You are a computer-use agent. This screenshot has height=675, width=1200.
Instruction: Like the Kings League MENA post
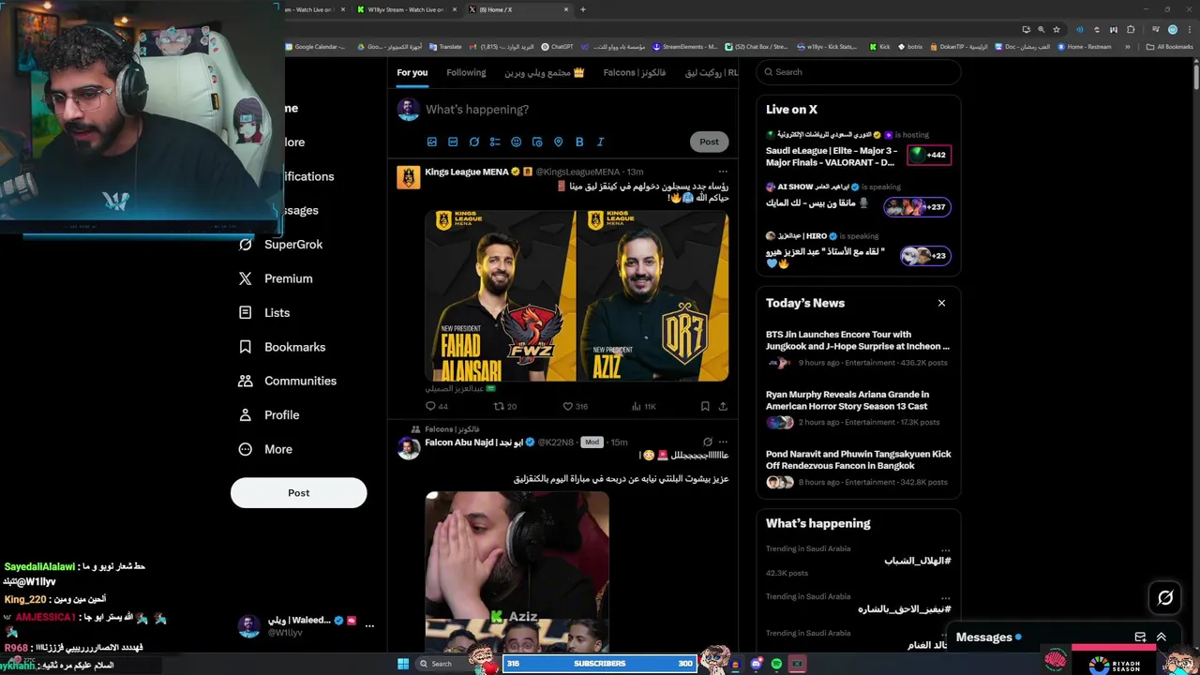(x=575, y=406)
